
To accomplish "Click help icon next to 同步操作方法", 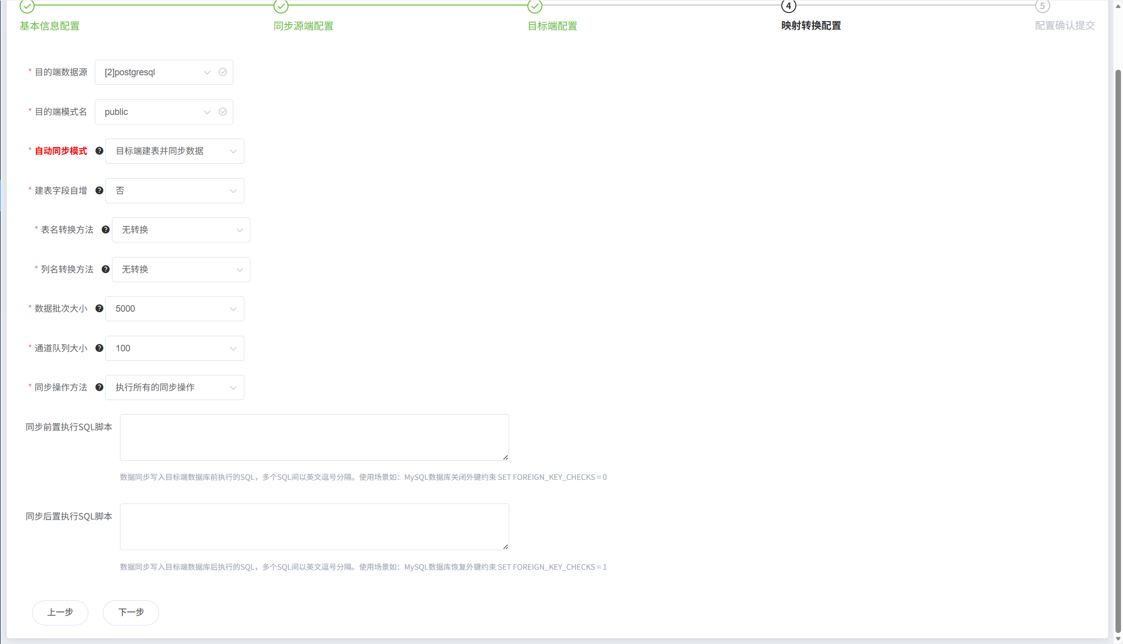I will (x=99, y=387).
